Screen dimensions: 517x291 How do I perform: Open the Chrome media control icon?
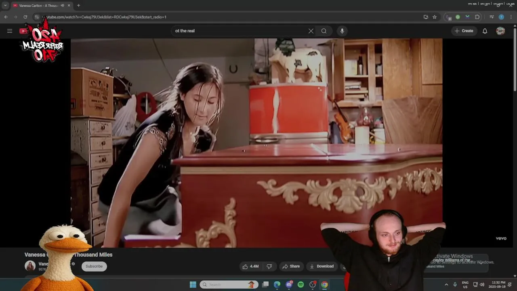492,17
